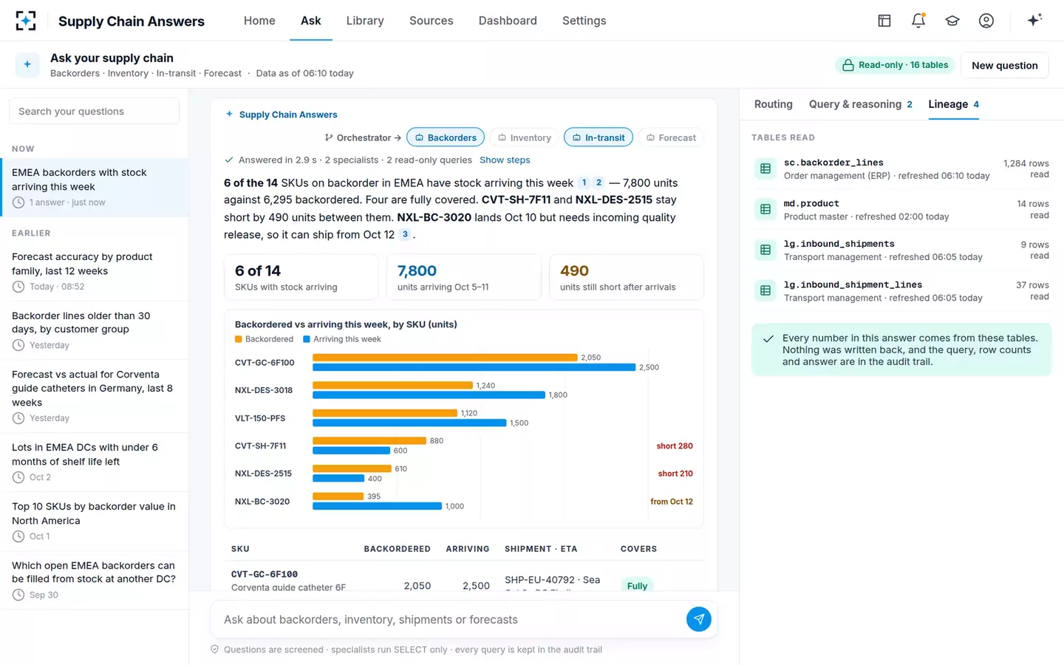Open notifications bell icon
Screen dimensions: 1064x665
pos(918,21)
